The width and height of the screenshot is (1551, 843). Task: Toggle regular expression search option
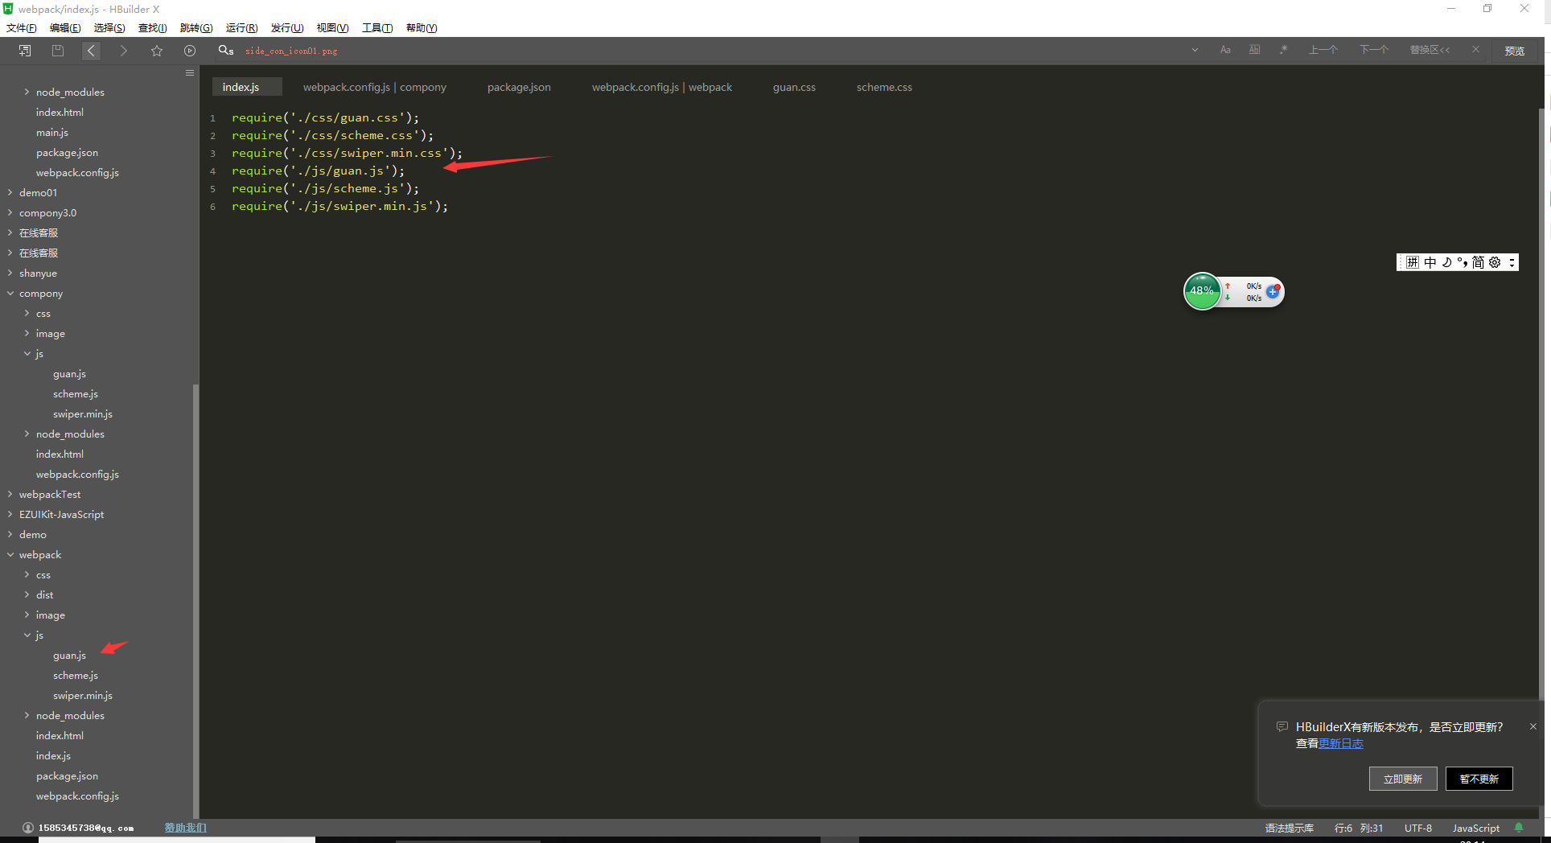point(1284,50)
